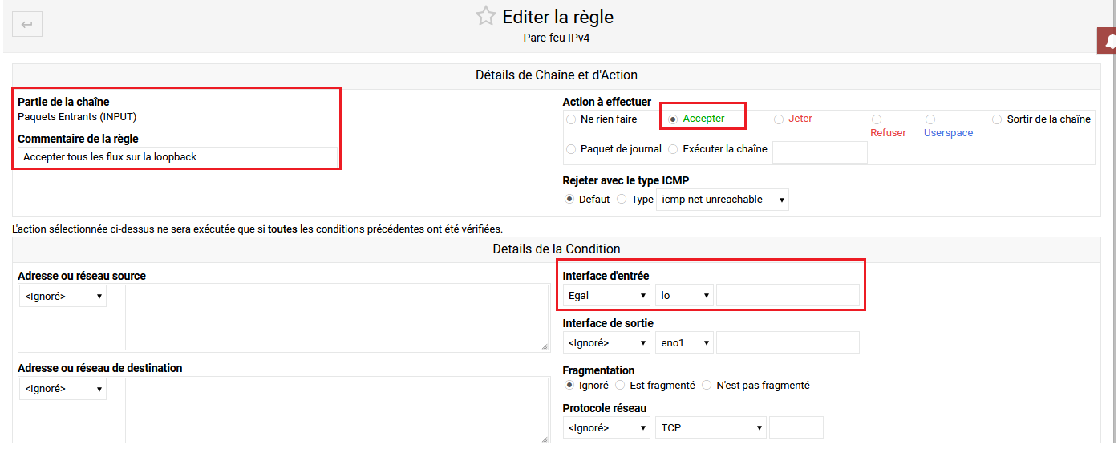Click the Protocole réseau text field
The height and width of the screenshot is (453, 1118).
tap(796, 427)
